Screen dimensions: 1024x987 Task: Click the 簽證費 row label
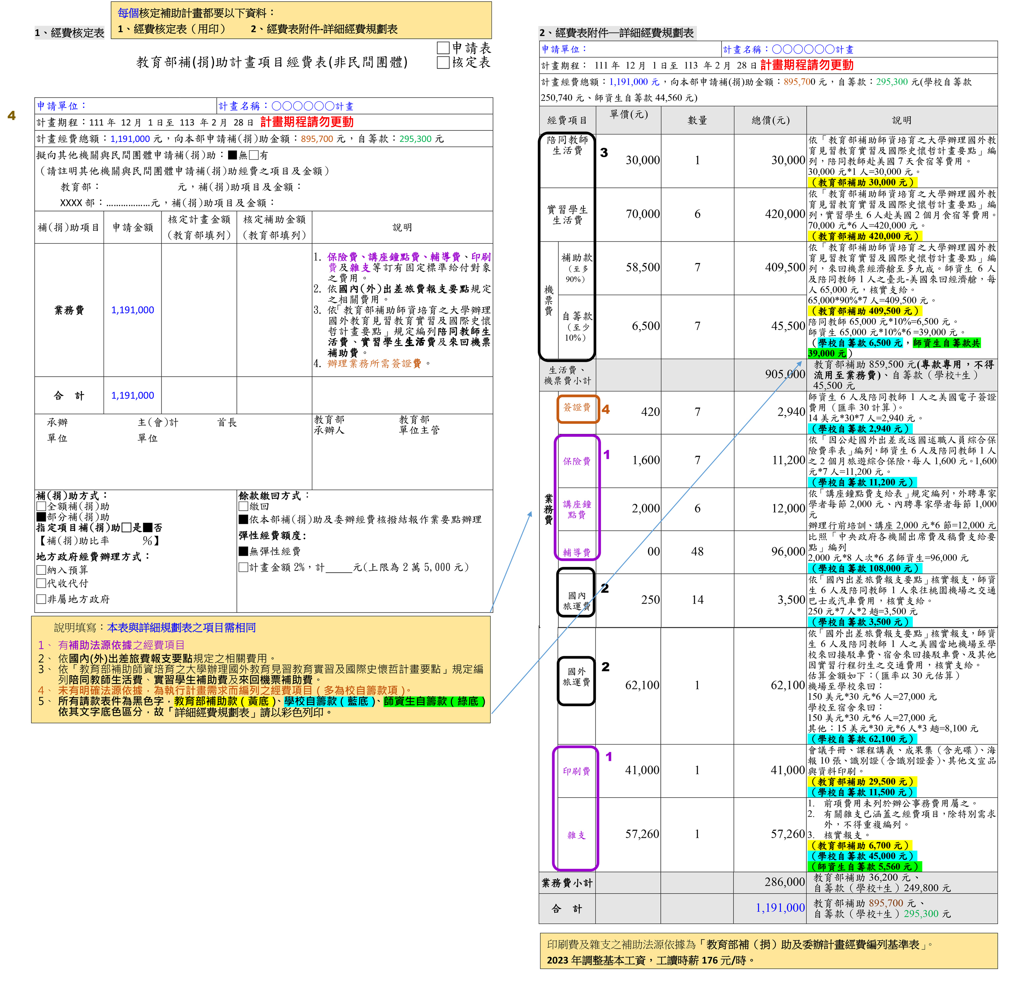coord(577,408)
